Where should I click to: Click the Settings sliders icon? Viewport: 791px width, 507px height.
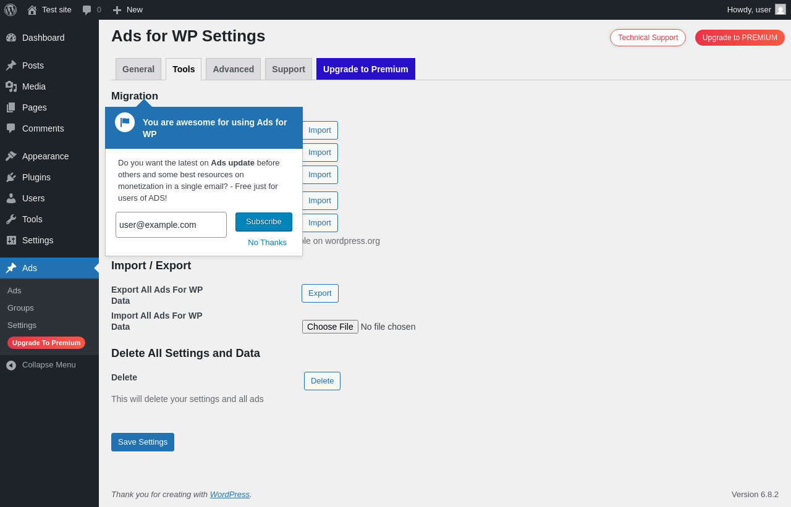pyautogui.click(x=11, y=240)
